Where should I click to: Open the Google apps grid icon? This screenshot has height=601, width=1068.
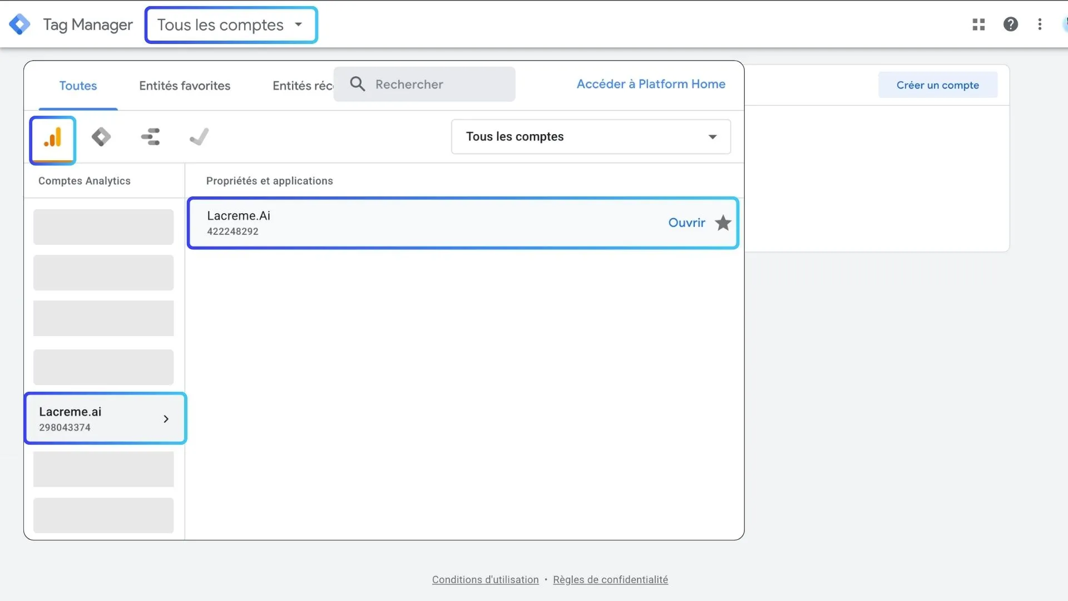(978, 24)
